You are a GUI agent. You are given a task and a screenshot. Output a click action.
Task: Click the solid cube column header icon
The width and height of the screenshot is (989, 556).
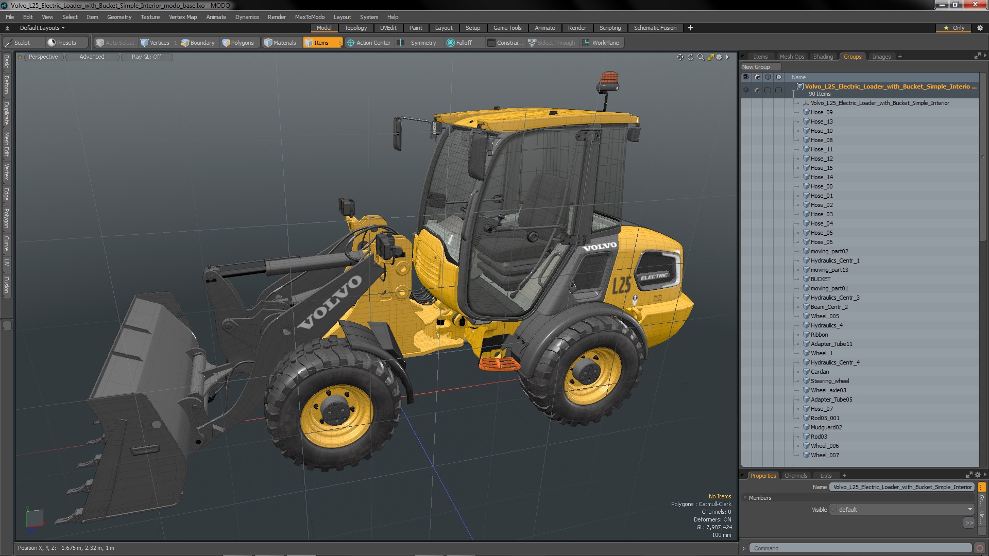(x=779, y=77)
